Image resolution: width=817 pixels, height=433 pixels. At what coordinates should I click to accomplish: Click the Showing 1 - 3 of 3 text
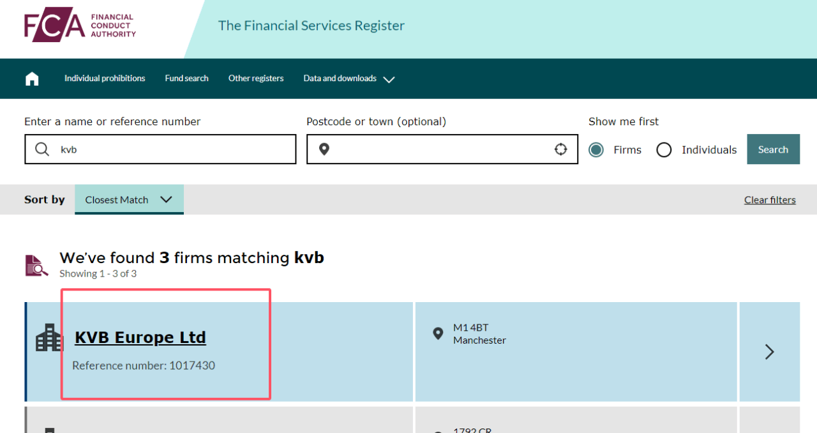[x=98, y=274]
